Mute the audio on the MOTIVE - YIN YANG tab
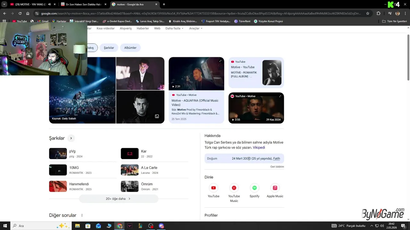The width and height of the screenshot is (410, 230). coord(50,4)
